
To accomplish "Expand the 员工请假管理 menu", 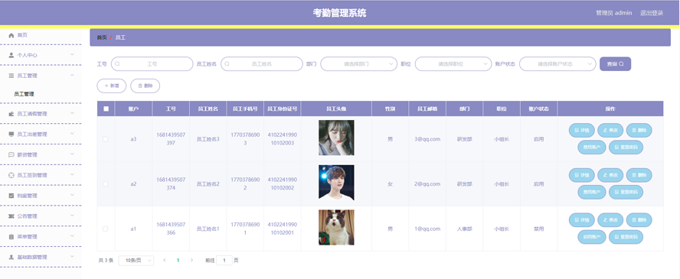I will point(41,114).
